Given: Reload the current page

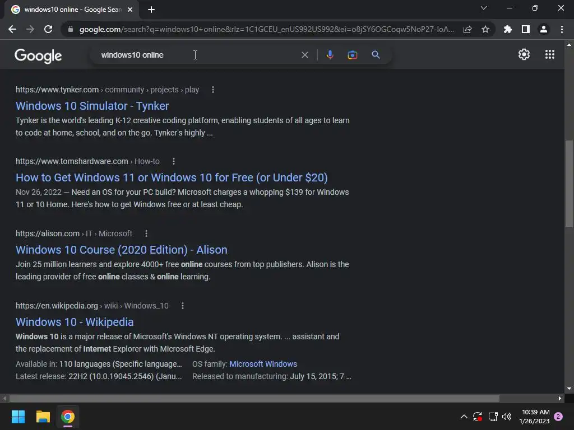Looking at the screenshot, I should point(48,29).
